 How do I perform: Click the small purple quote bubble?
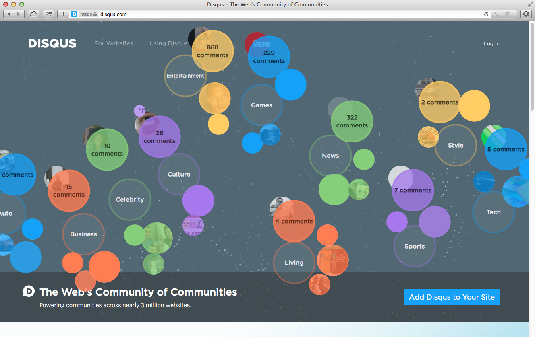(x=139, y=111)
